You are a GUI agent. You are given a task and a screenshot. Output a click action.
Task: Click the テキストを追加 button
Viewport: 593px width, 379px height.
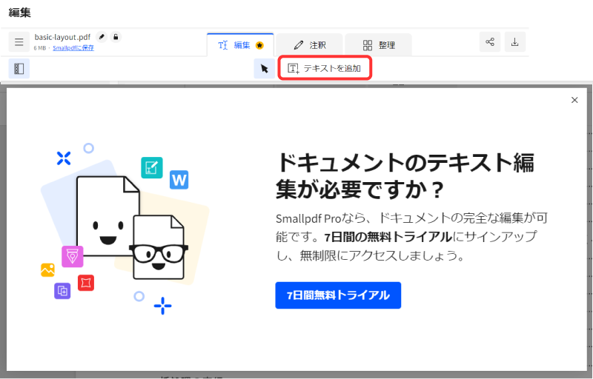(x=325, y=68)
